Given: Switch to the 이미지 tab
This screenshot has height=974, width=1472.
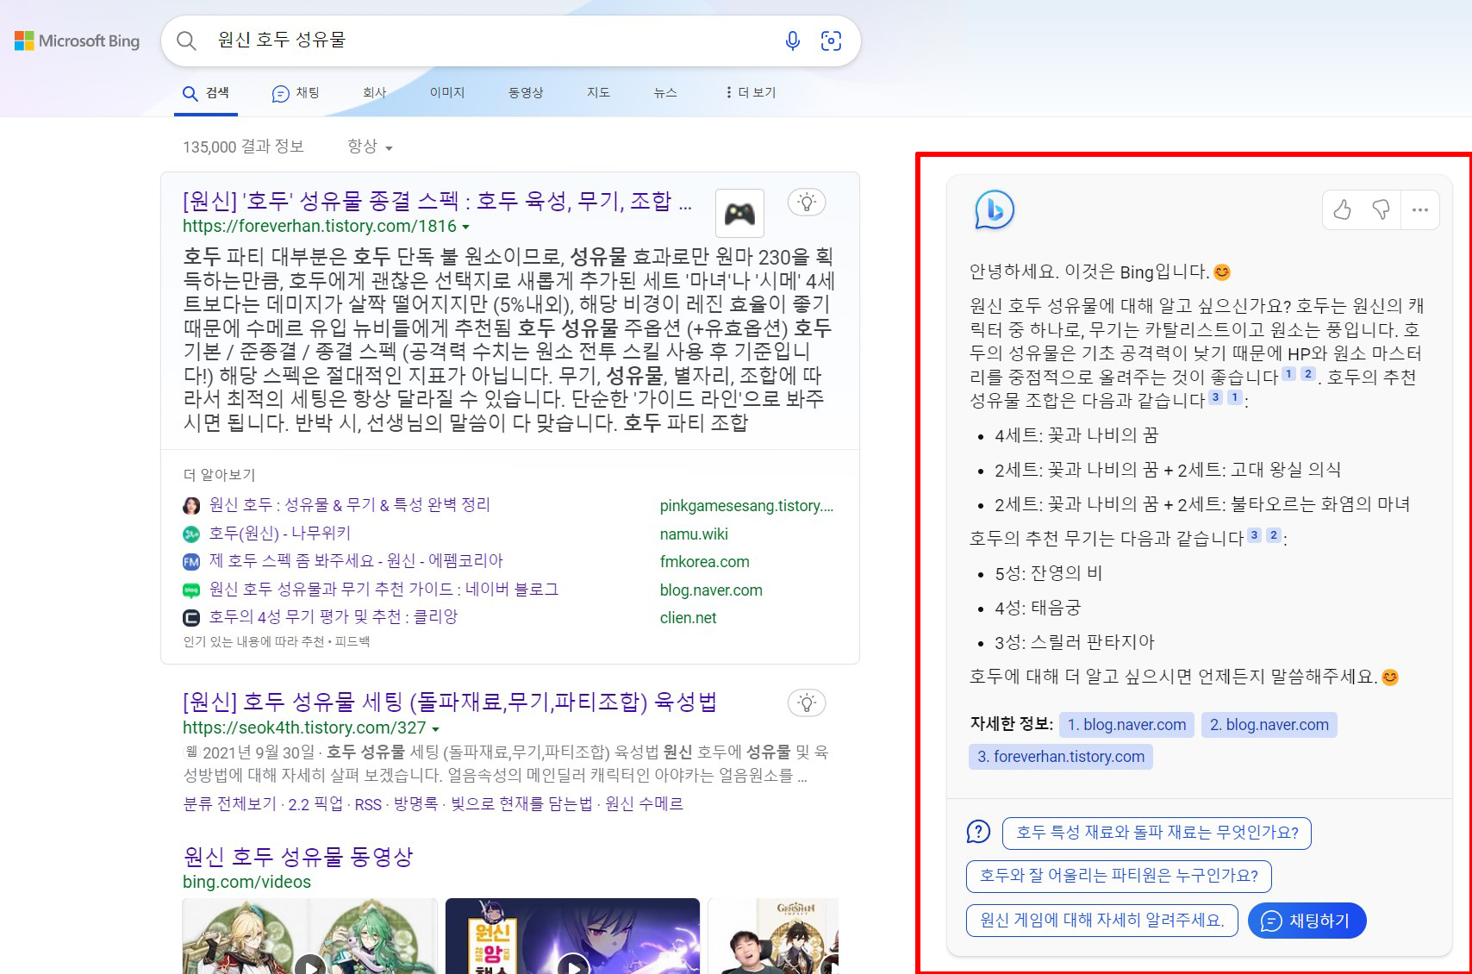Looking at the screenshot, I should pos(447,92).
